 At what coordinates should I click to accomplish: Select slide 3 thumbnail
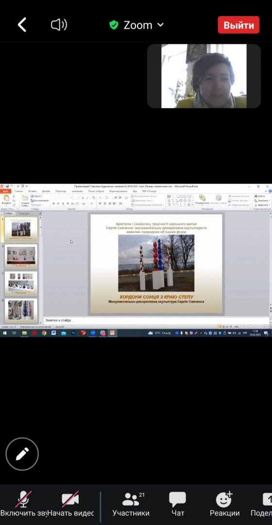21,284
